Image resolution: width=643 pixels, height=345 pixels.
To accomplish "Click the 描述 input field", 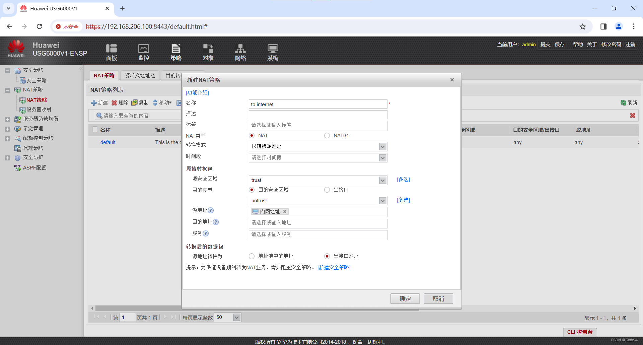I will pyautogui.click(x=318, y=115).
